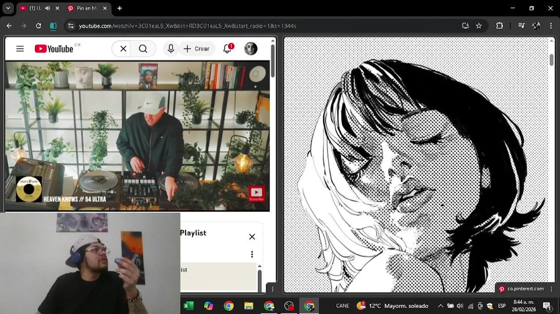Open the three-dot menu below YouTube panel

(273, 289)
